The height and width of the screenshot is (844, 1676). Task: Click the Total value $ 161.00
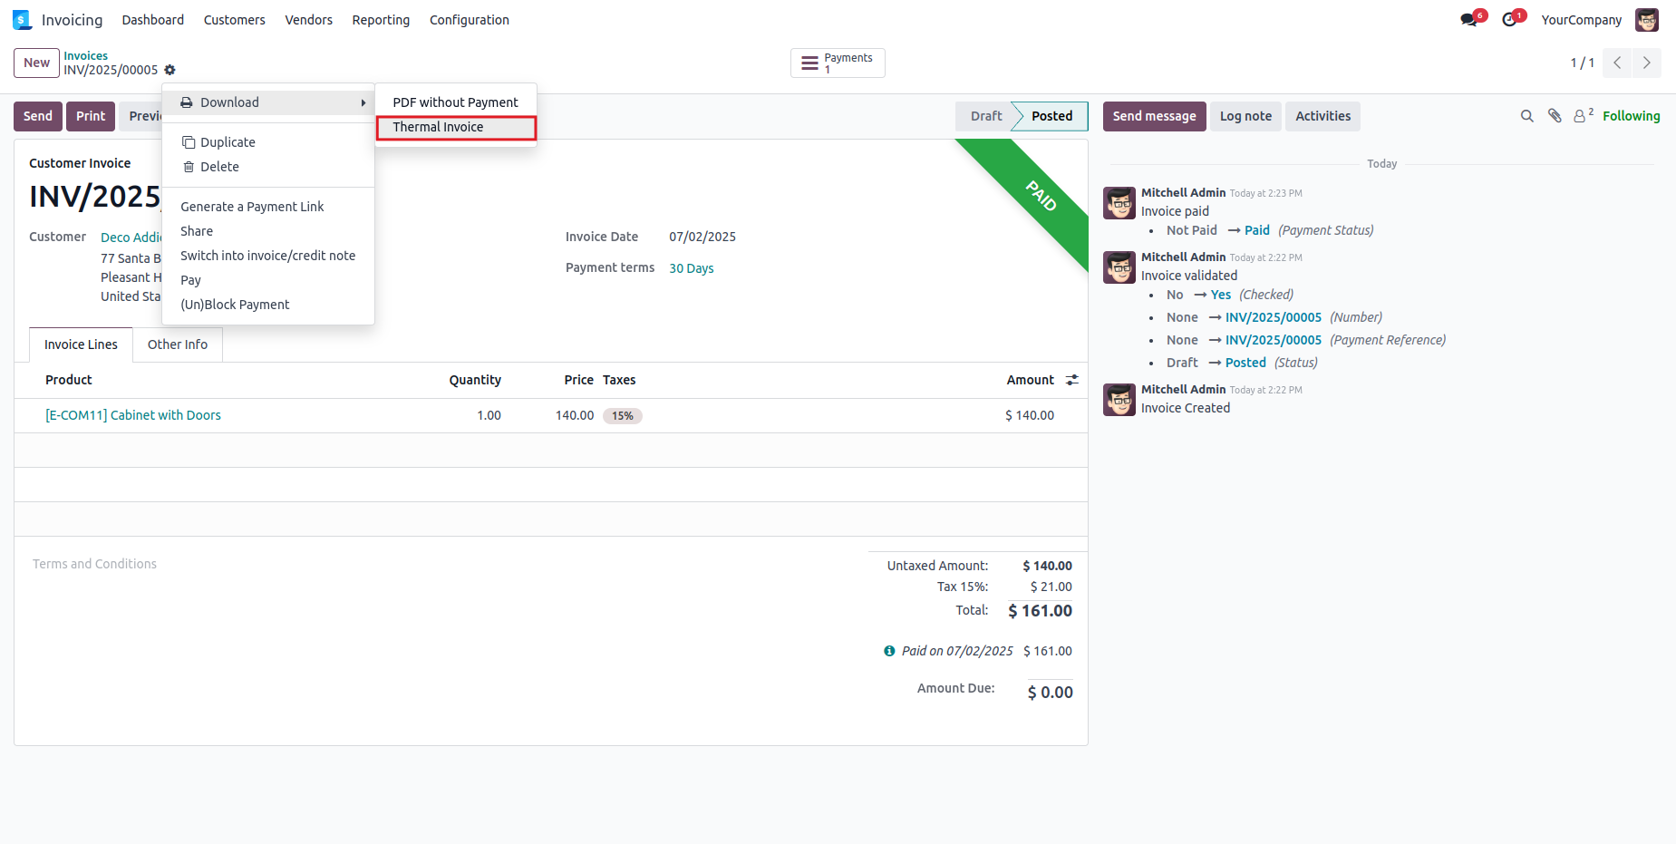coord(1040,611)
